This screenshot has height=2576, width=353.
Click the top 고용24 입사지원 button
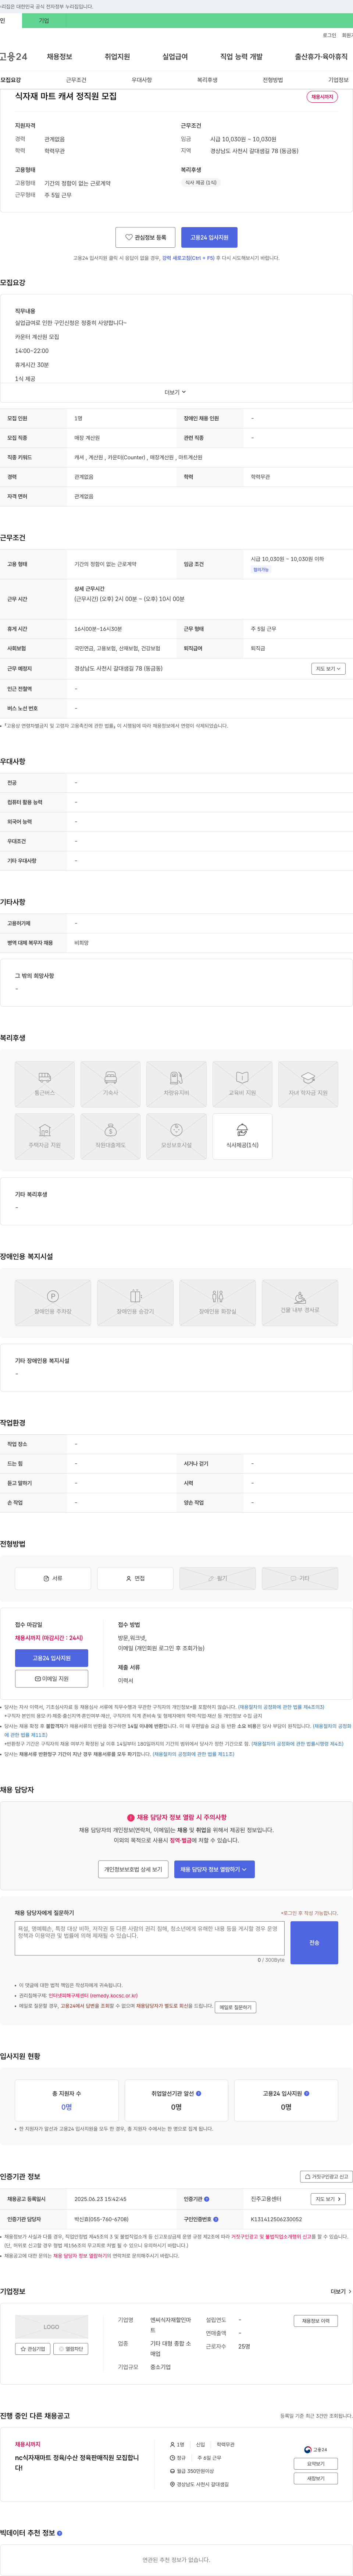[209, 237]
